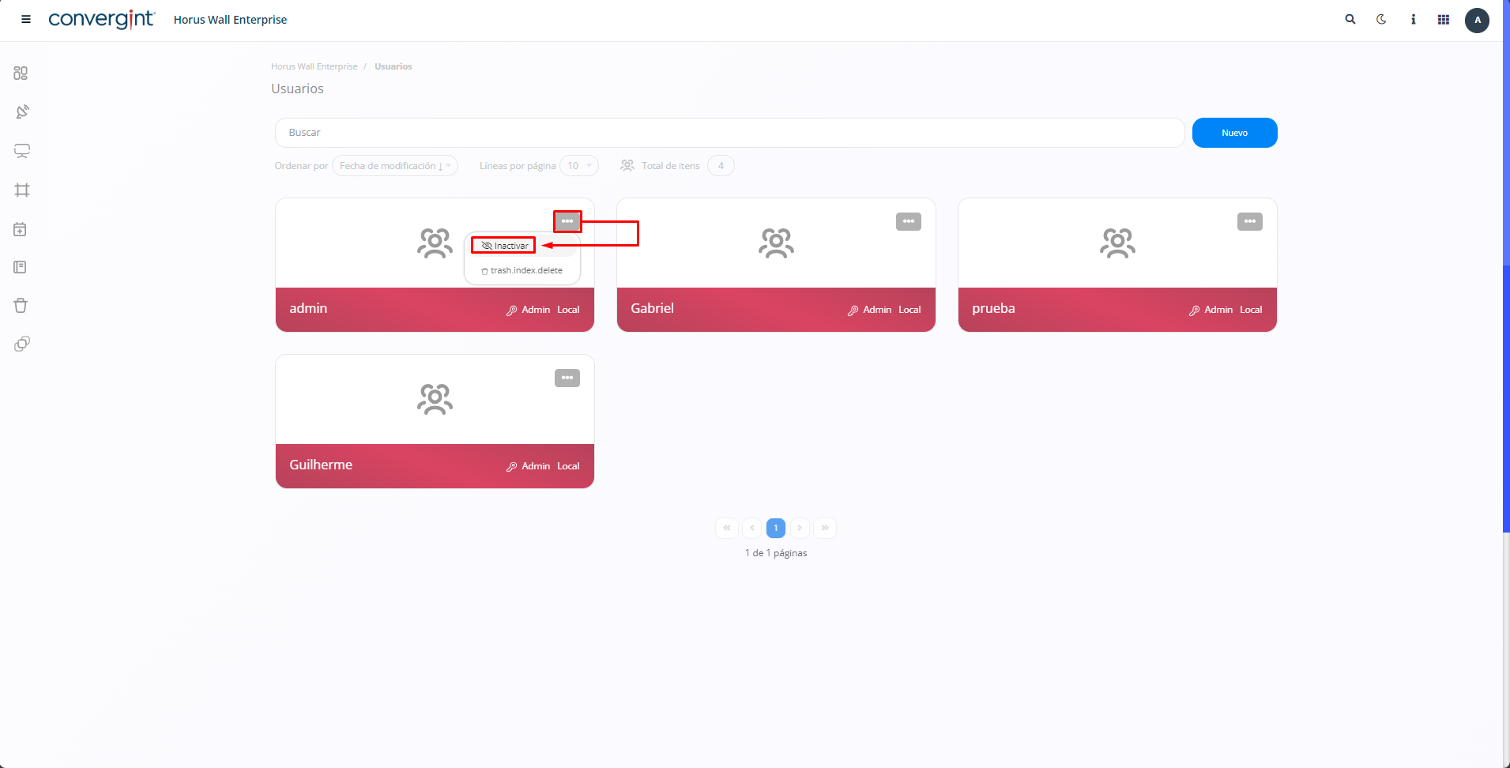Screen dimensions: 1510x768
Task: Open the trash icon in left sidebar
Action: click(21, 306)
